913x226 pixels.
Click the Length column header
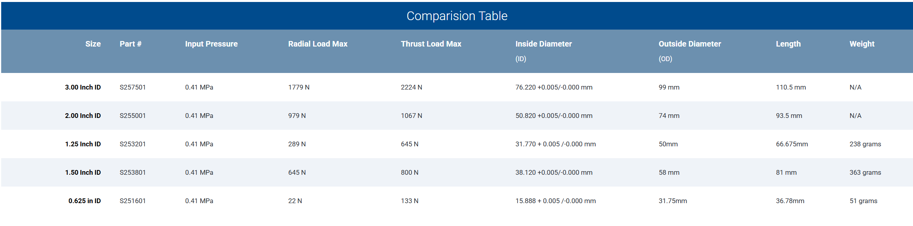788,44
